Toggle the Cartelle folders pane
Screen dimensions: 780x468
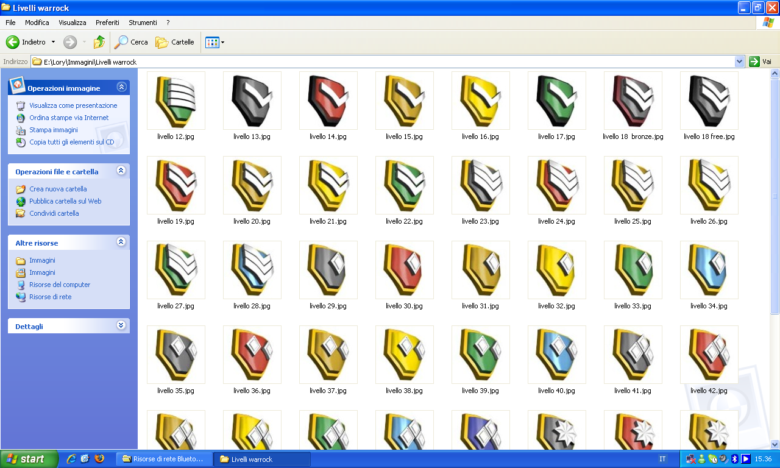tap(175, 42)
